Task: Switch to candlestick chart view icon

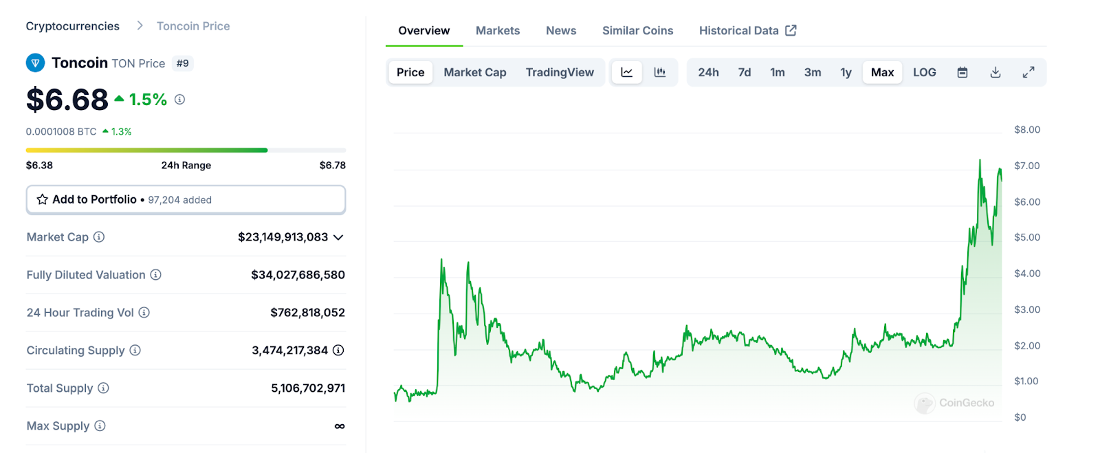Action: [x=660, y=72]
